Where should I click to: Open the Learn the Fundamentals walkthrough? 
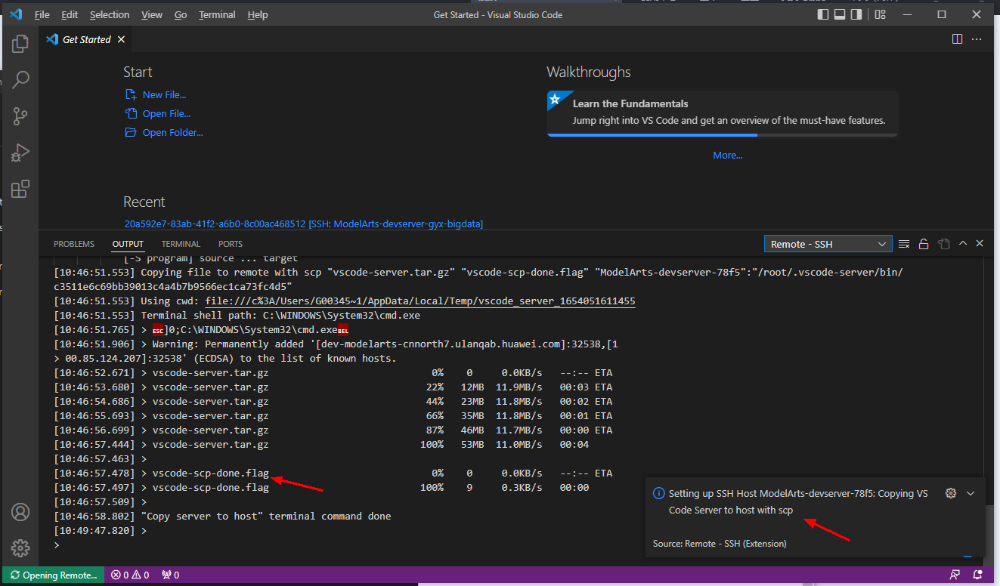click(723, 113)
